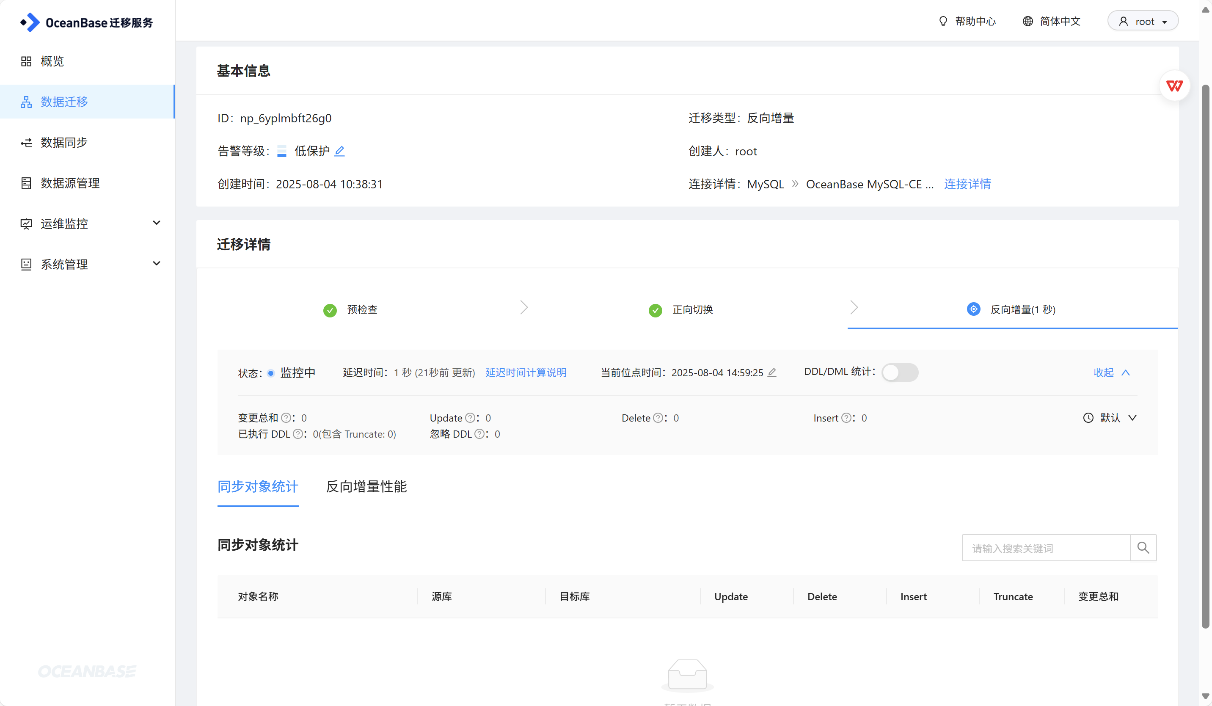Viewport: 1212px width, 706px height.
Task: Click the green check icon of 正向切换
Action: (656, 310)
